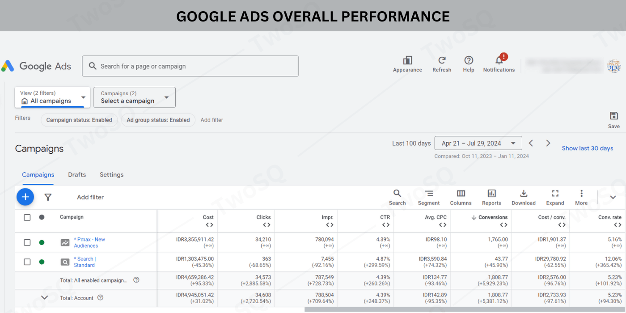
Task: Download the campaign report
Action: 524,194
